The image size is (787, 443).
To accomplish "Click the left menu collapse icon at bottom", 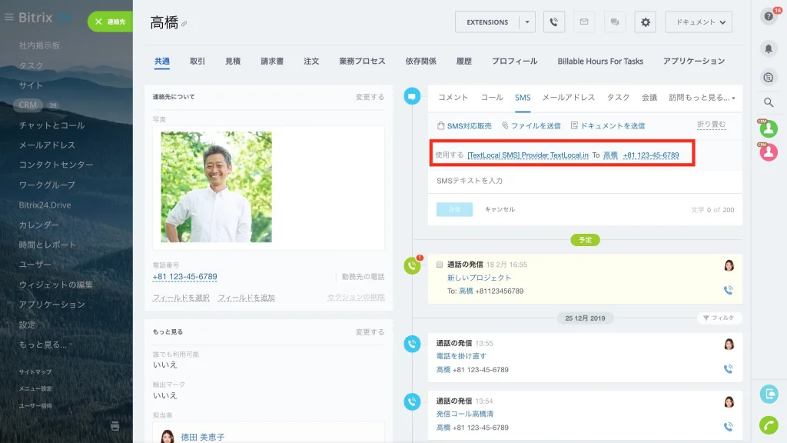I will [115, 426].
